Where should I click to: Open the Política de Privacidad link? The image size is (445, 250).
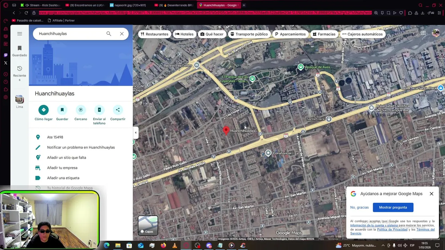coord(392,230)
